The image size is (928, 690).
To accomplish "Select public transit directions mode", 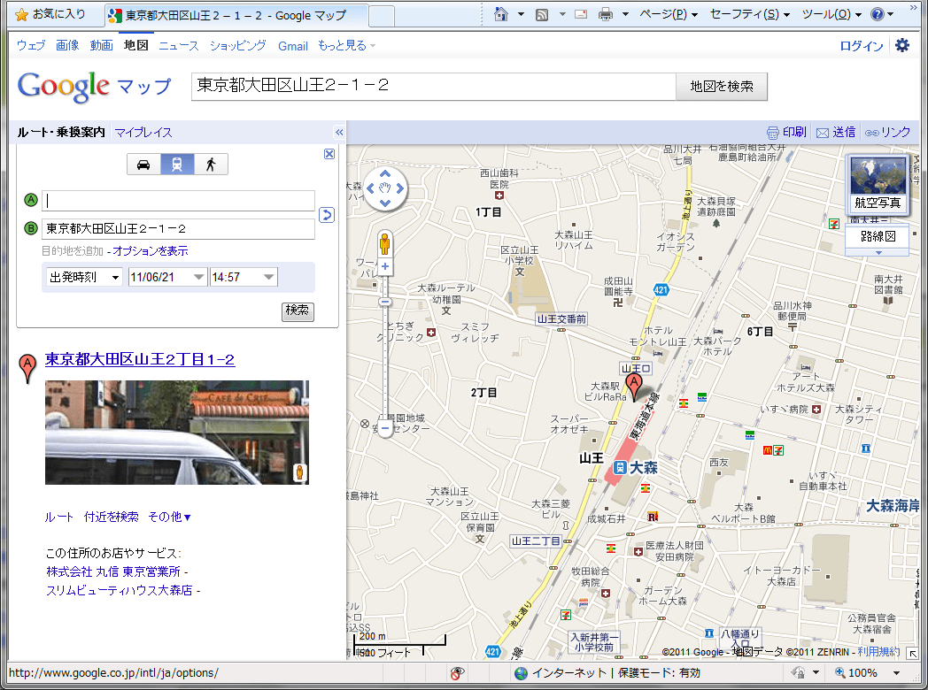I will (177, 165).
